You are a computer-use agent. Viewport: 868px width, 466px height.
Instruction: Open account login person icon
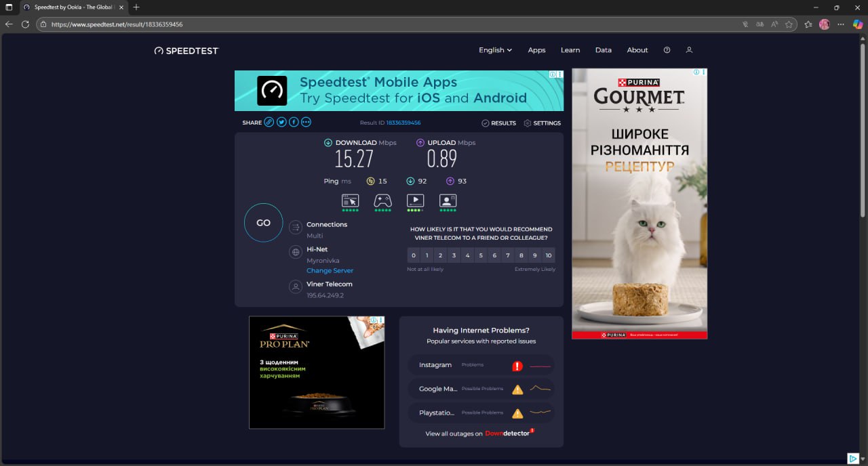pyautogui.click(x=689, y=50)
